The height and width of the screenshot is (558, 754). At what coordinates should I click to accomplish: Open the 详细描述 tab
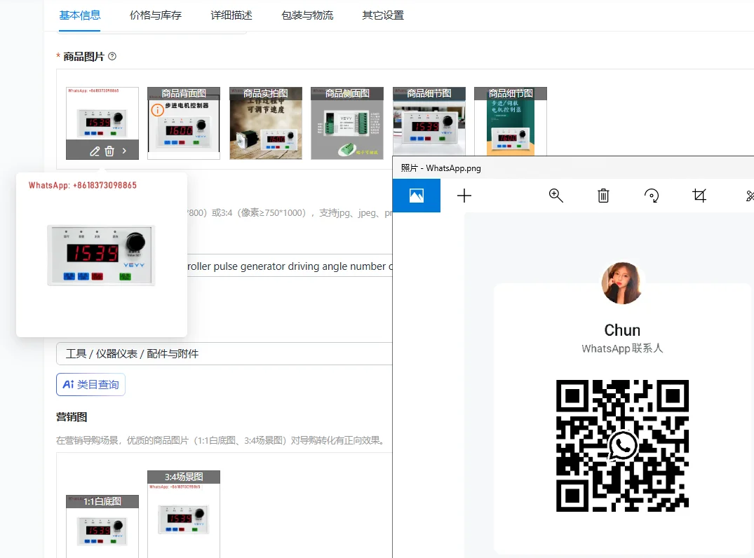(231, 15)
